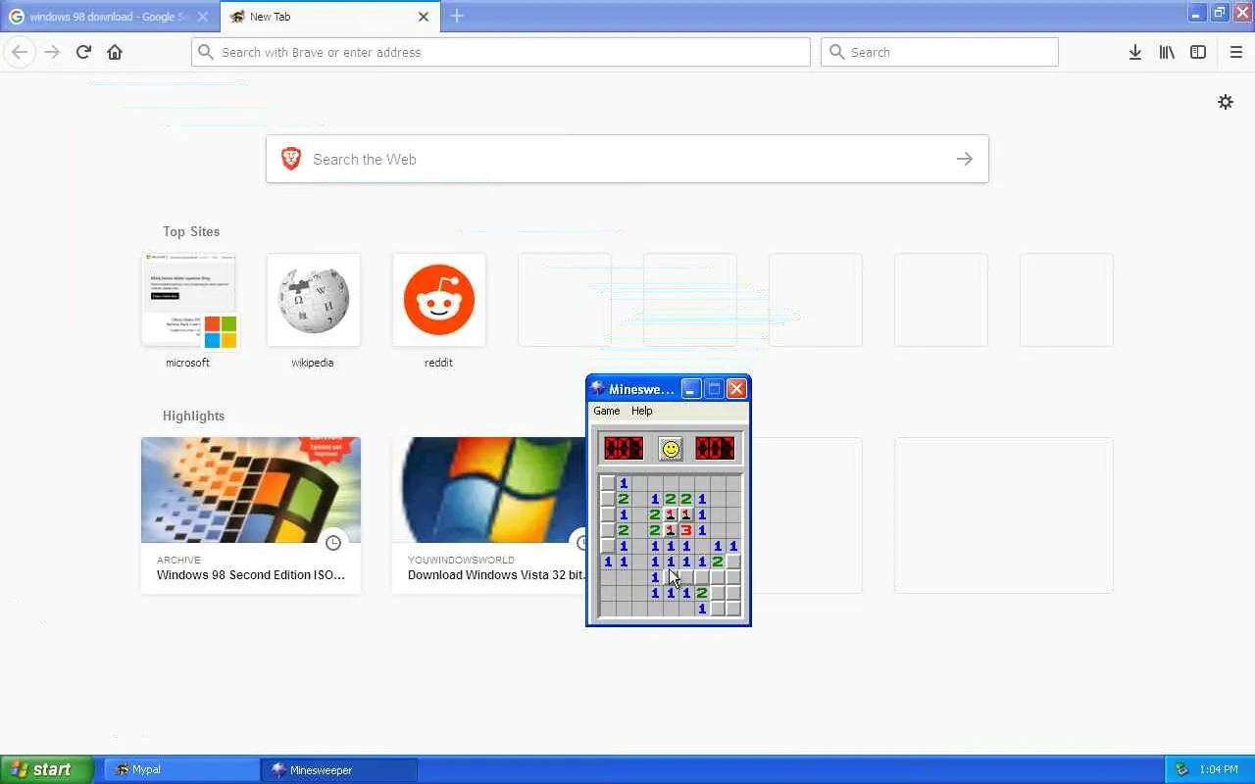The width and height of the screenshot is (1255, 784).
Task: Select Minesweeper taskbar button
Action: 339,770
